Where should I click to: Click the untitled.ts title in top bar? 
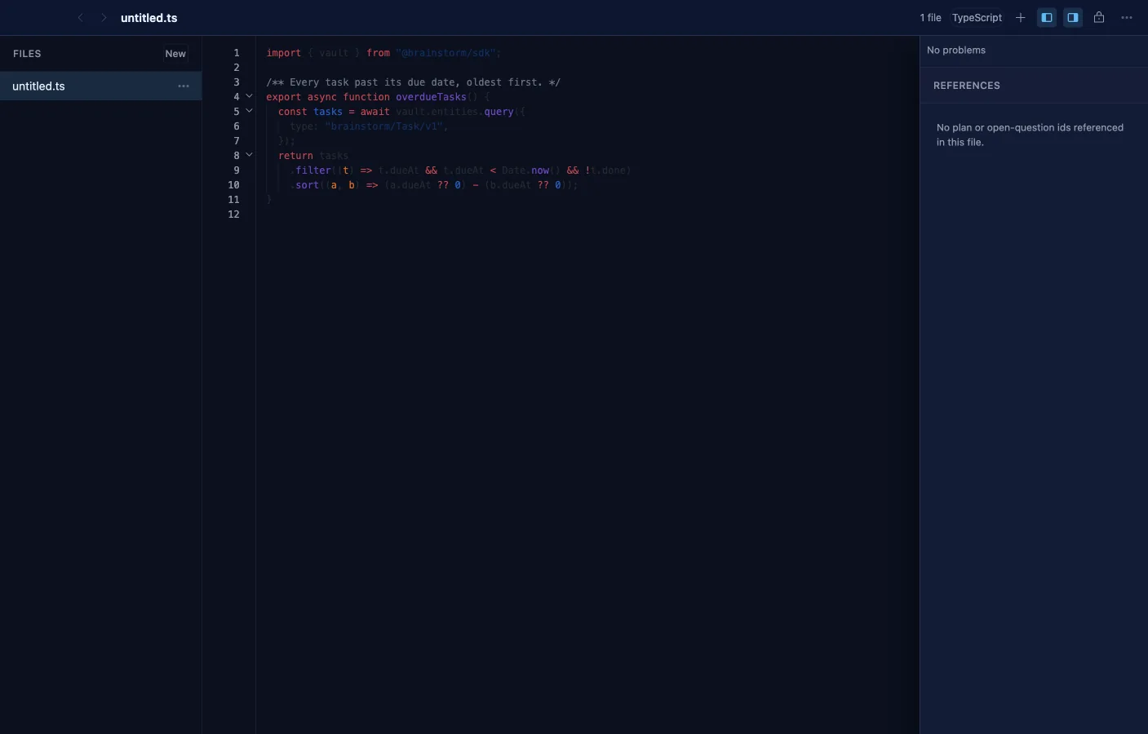[148, 17]
